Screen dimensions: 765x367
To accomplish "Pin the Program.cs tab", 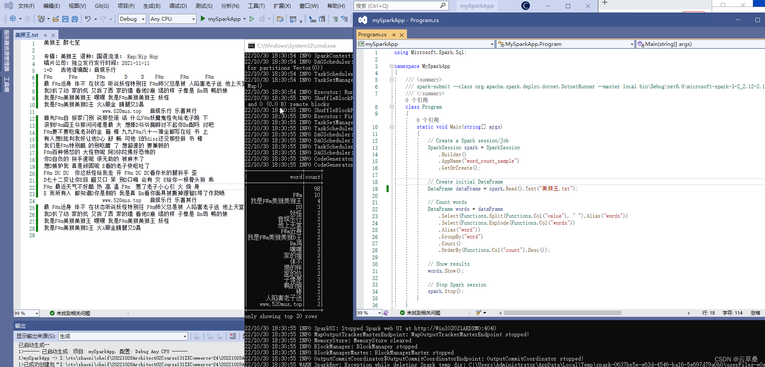I will [x=394, y=35].
